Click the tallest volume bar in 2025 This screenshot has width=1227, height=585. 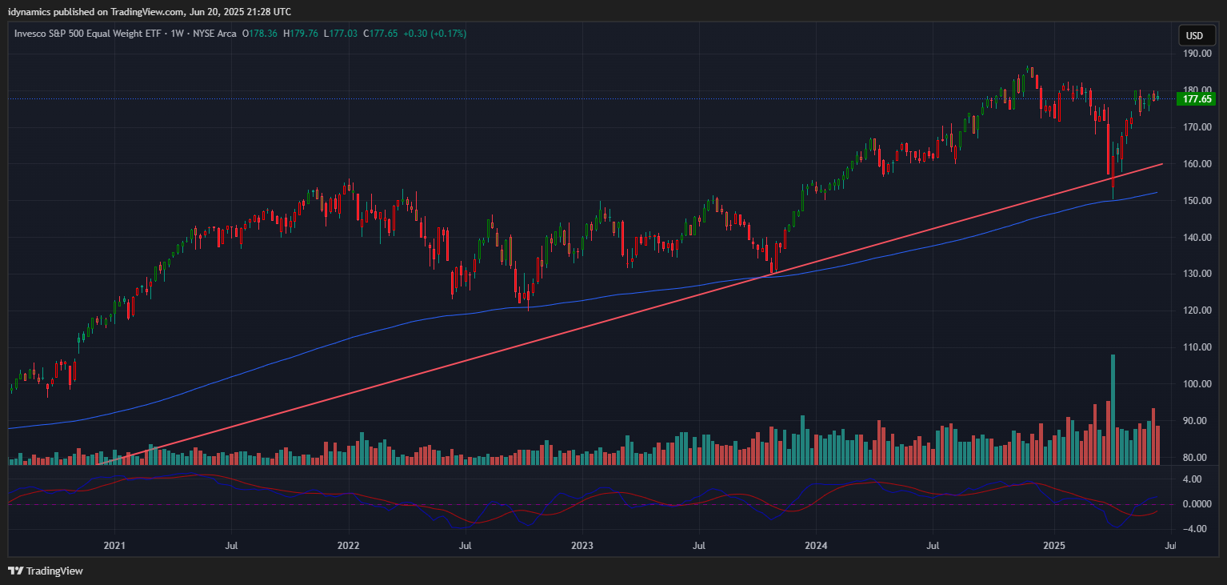click(x=1113, y=410)
